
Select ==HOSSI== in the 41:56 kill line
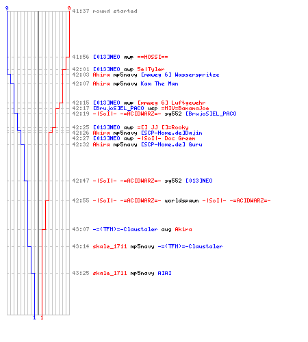click(153, 57)
